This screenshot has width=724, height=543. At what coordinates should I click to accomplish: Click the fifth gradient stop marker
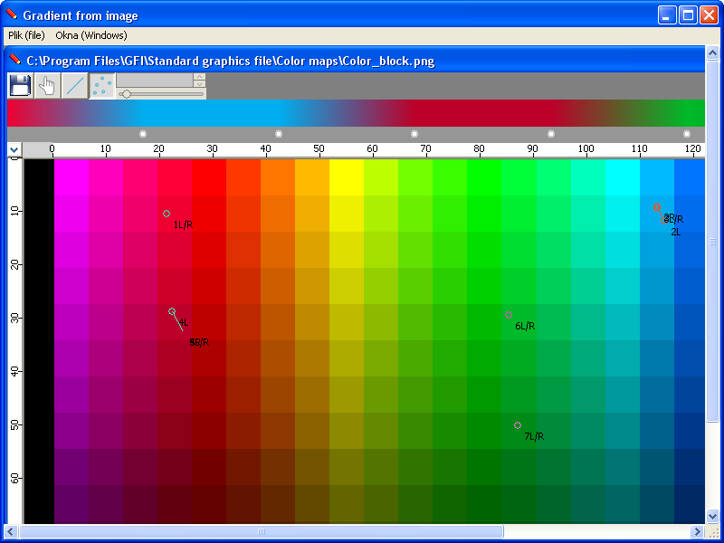click(x=687, y=133)
